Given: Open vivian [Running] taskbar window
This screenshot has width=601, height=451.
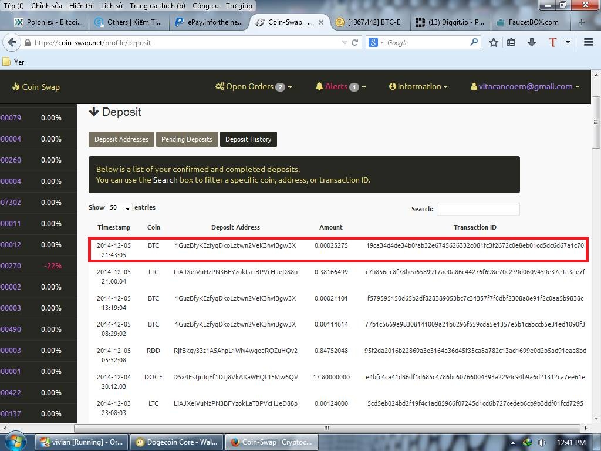Looking at the screenshot, I should click(82, 442).
